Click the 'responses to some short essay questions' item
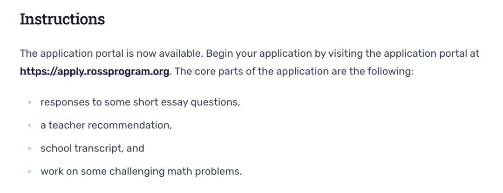The image size is (503, 193). click(140, 102)
